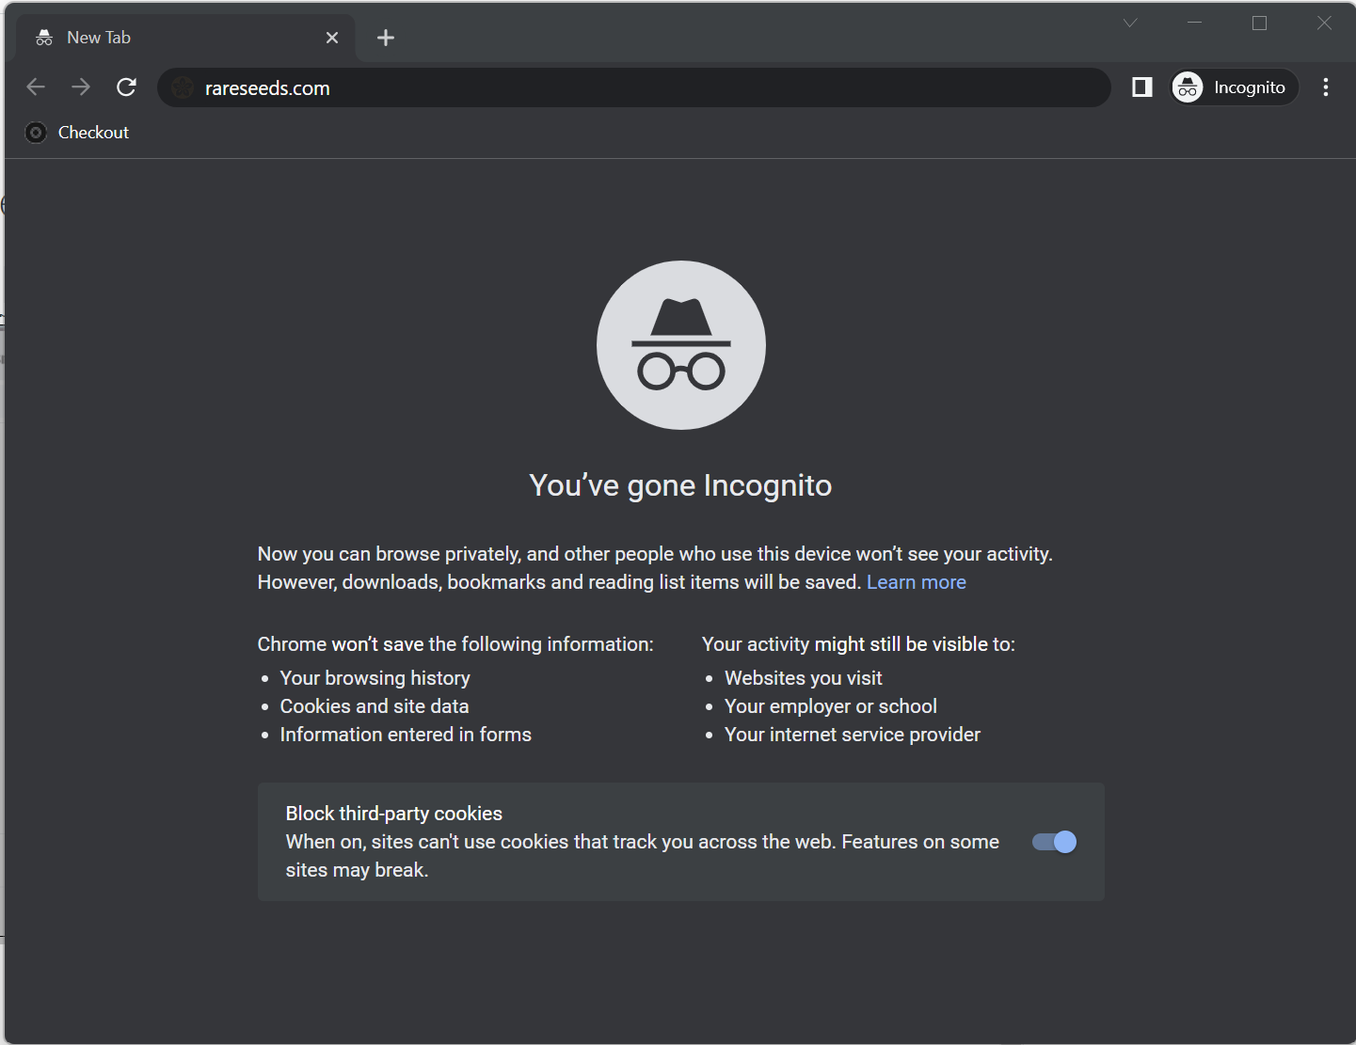Click "Cookies and site data" item
1356x1045 pixels.
(x=375, y=706)
